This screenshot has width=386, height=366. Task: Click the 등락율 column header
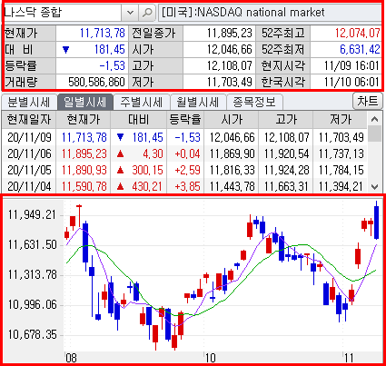point(185,120)
